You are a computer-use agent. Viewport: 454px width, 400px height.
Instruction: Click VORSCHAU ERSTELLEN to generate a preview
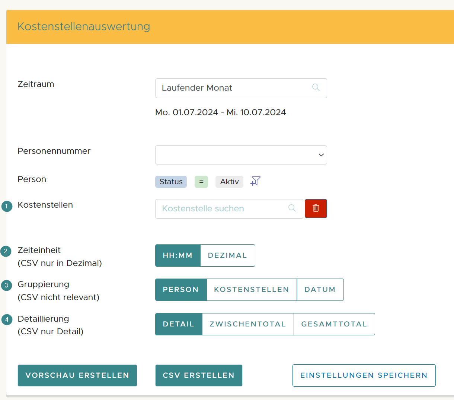(x=77, y=375)
